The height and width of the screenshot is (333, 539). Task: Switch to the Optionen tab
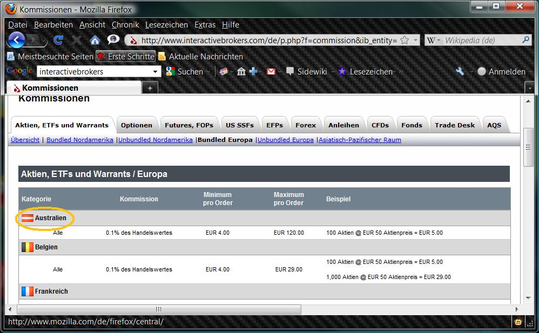click(x=137, y=125)
